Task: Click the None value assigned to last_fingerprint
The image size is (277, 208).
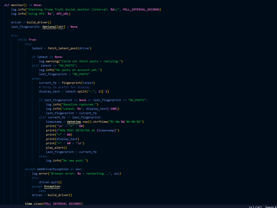Action: (74, 27)
